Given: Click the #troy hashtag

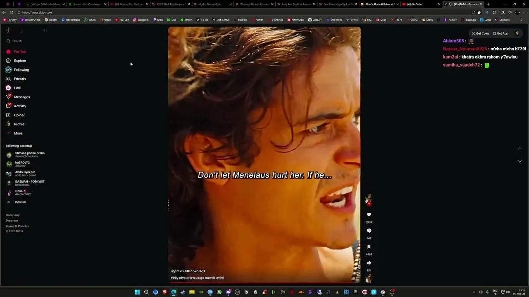Looking at the screenshot, I should (174, 278).
